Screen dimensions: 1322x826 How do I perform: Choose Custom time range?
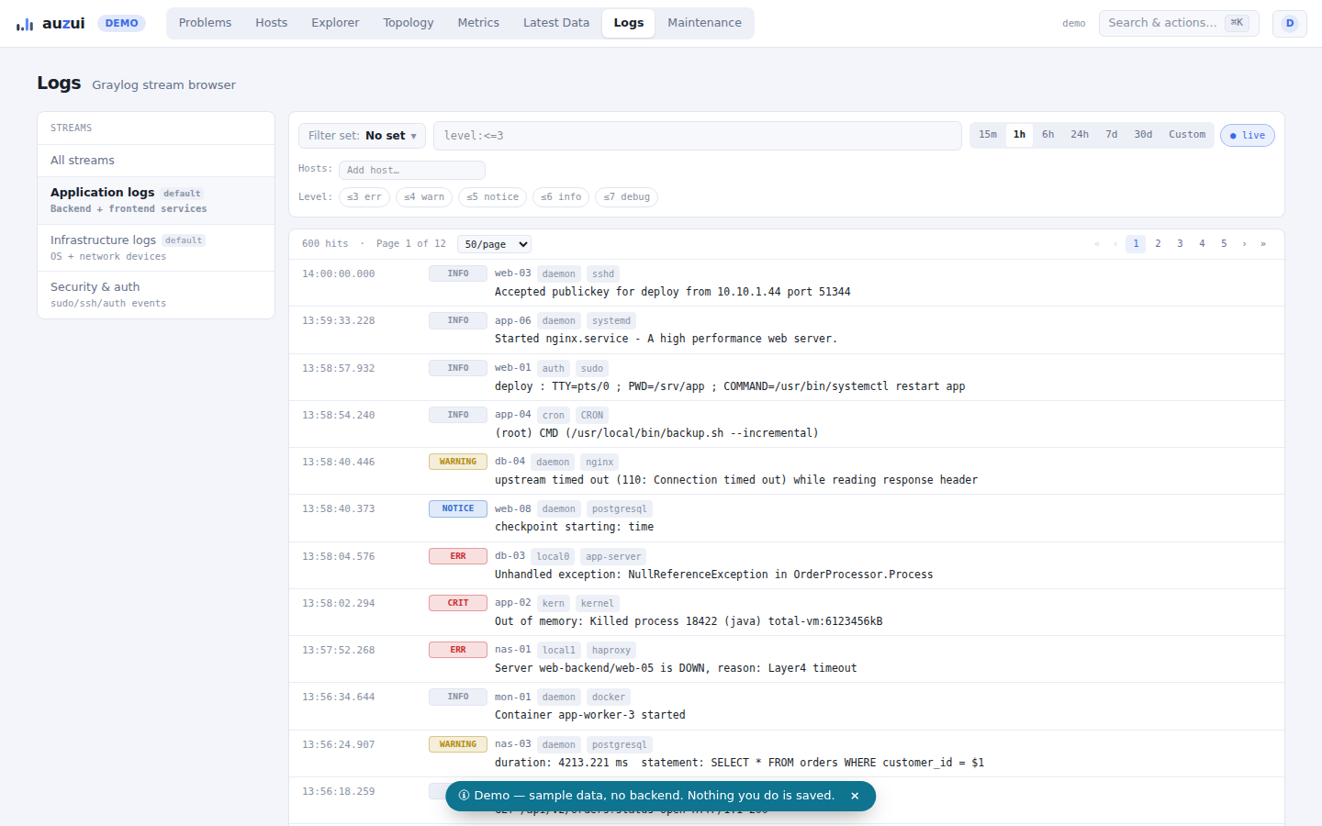(1187, 135)
